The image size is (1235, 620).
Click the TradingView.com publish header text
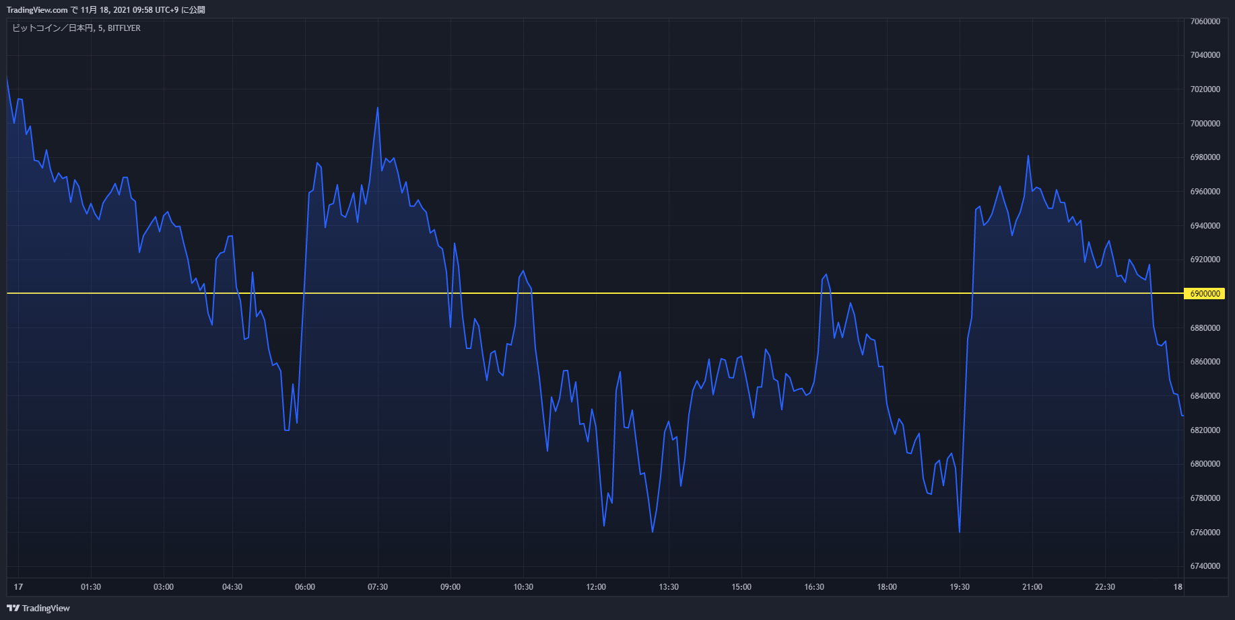tap(106, 10)
